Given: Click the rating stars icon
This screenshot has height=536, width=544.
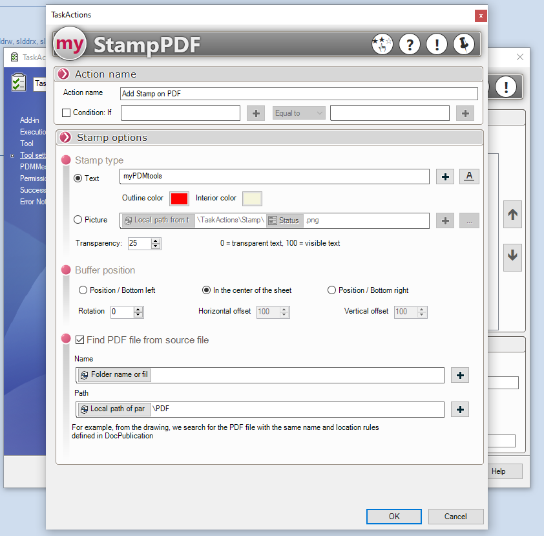Looking at the screenshot, I should click(x=382, y=44).
